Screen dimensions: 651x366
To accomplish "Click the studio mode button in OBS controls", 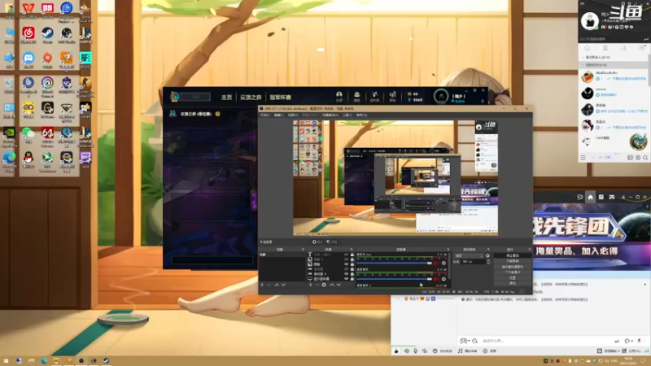I will 513,272.
